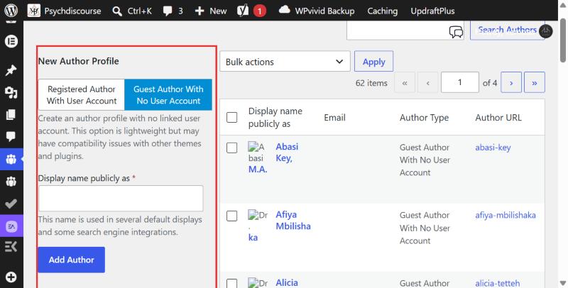Check the Abasi Key row checkbox
This screenshot has width=568, height=288.
coord(232,148)
